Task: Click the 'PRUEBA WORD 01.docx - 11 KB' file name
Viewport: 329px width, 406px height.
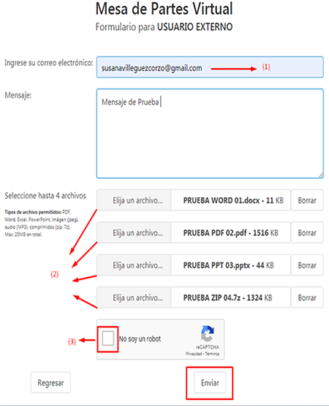Action: 233,200
